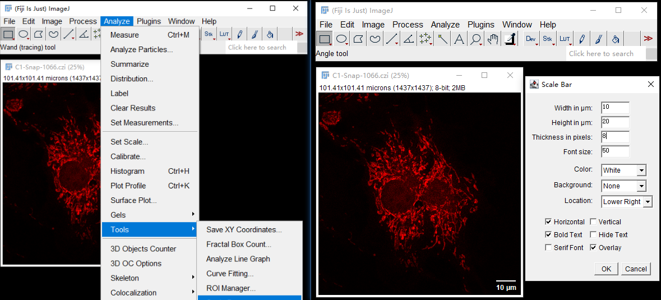This screenshot has width=661, height=300.
Task: Choose Set Scale... menu entry
Action: (149, 142)
